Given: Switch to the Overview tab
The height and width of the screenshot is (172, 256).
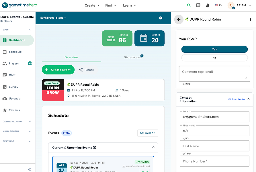Looking at the screenshot, I should pyautogui.click(x=71, y=57).
